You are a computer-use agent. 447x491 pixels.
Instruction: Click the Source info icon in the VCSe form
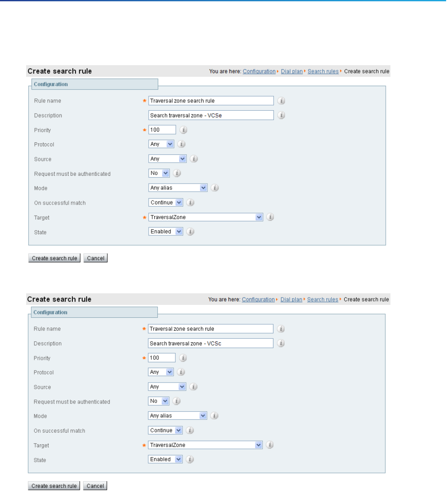tap(194, 159)
